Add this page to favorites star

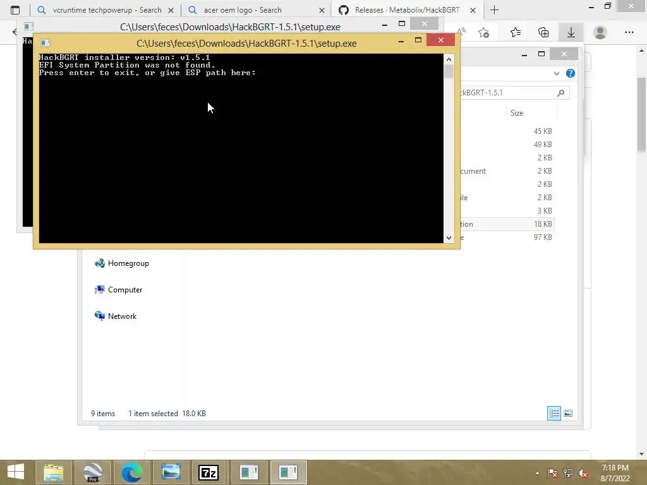[x=483, y=32]
